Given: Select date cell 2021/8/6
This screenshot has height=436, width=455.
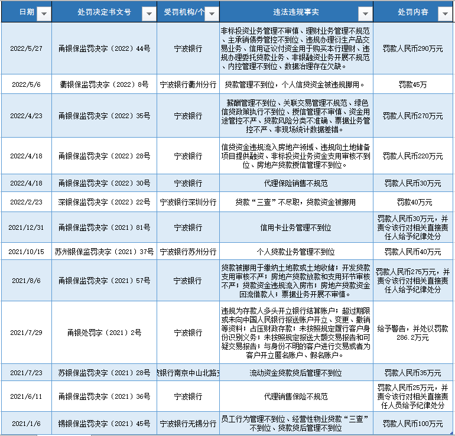Looking at the screenshot, I should click(27, 281).
